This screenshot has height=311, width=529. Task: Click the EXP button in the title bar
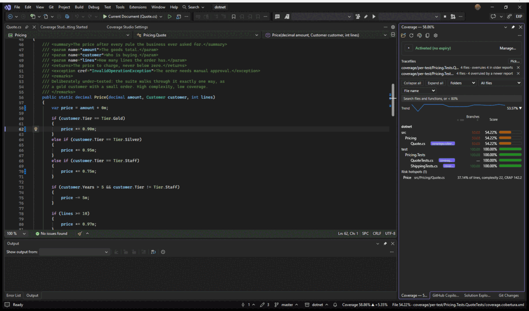coord(519,16)
